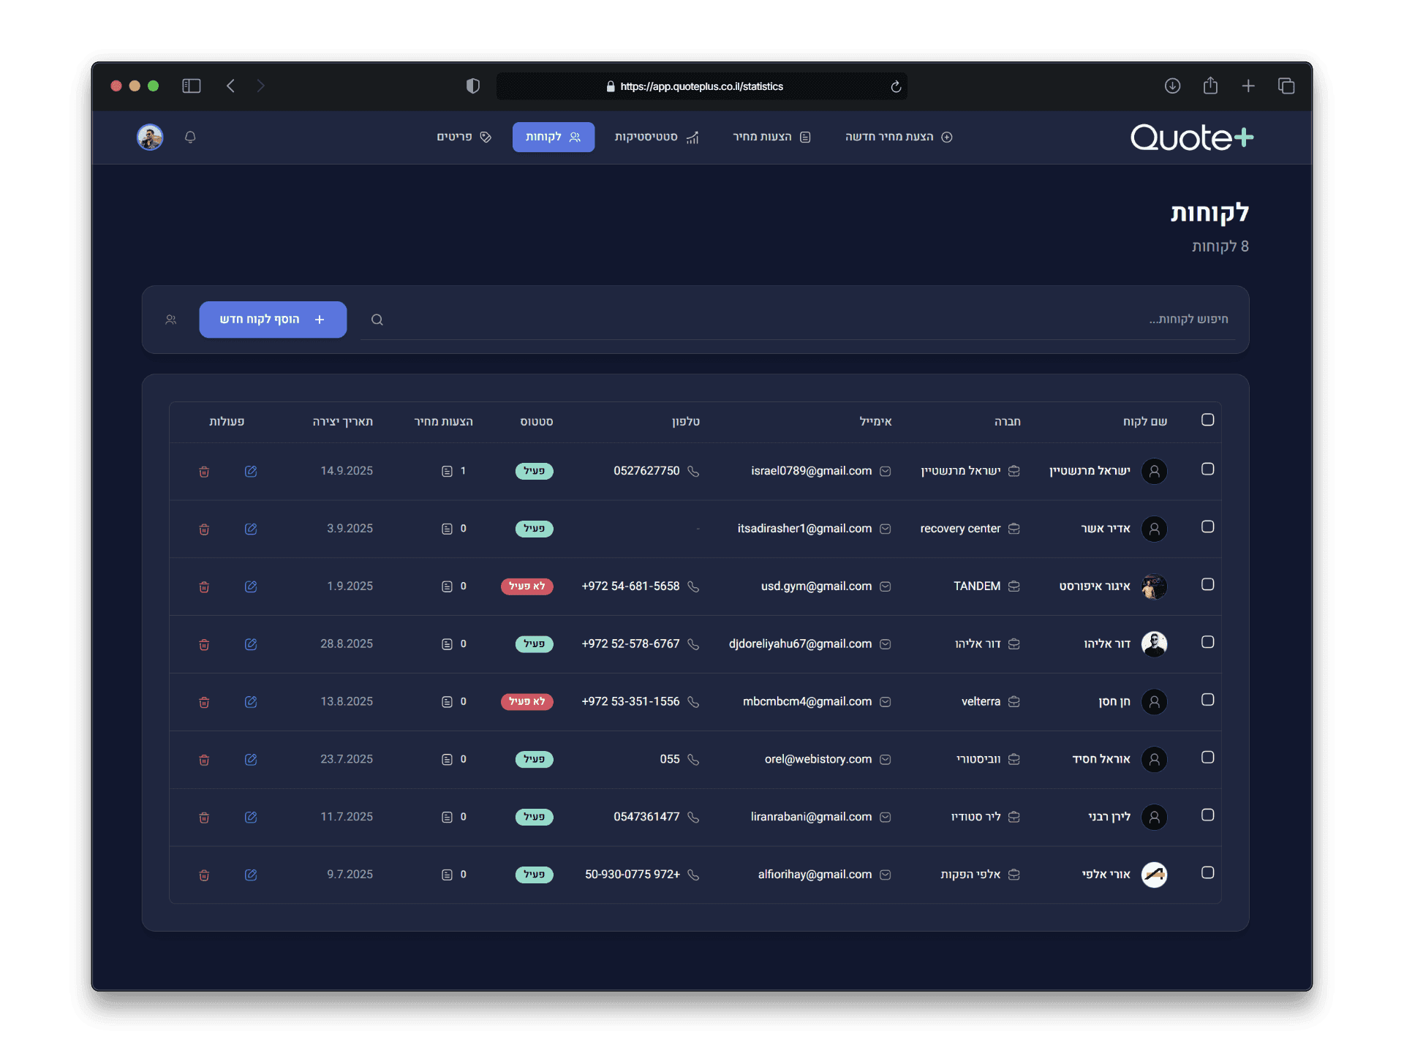Open Safari downloads
Image resolution: width=1404 pixels, height=1053 pixels.
[1172, 86]
